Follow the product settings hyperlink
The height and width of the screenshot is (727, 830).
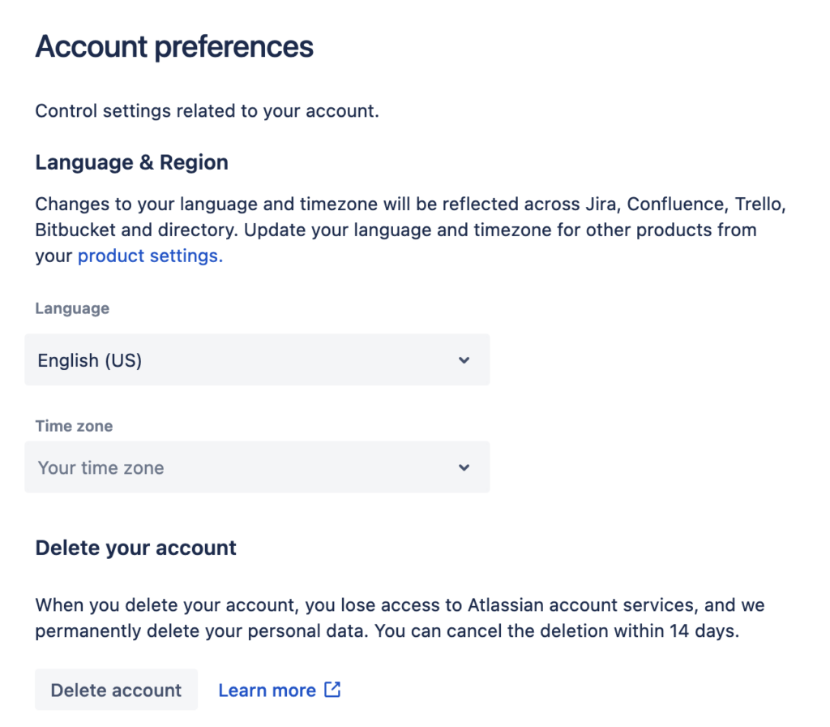pyautogui.click(x=150, y=256)
